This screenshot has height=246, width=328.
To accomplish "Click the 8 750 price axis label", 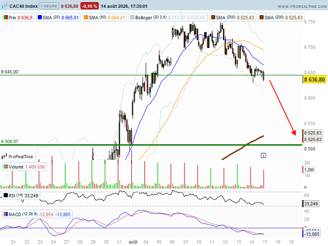I will tap(310, 22).
